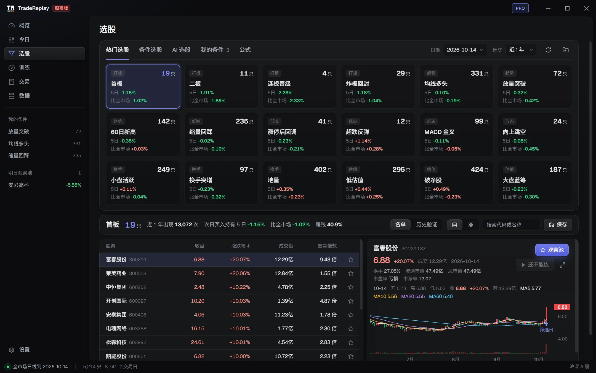Switch to 条件选股 tab
Viewport: 596px width, 373px height.
151,50
